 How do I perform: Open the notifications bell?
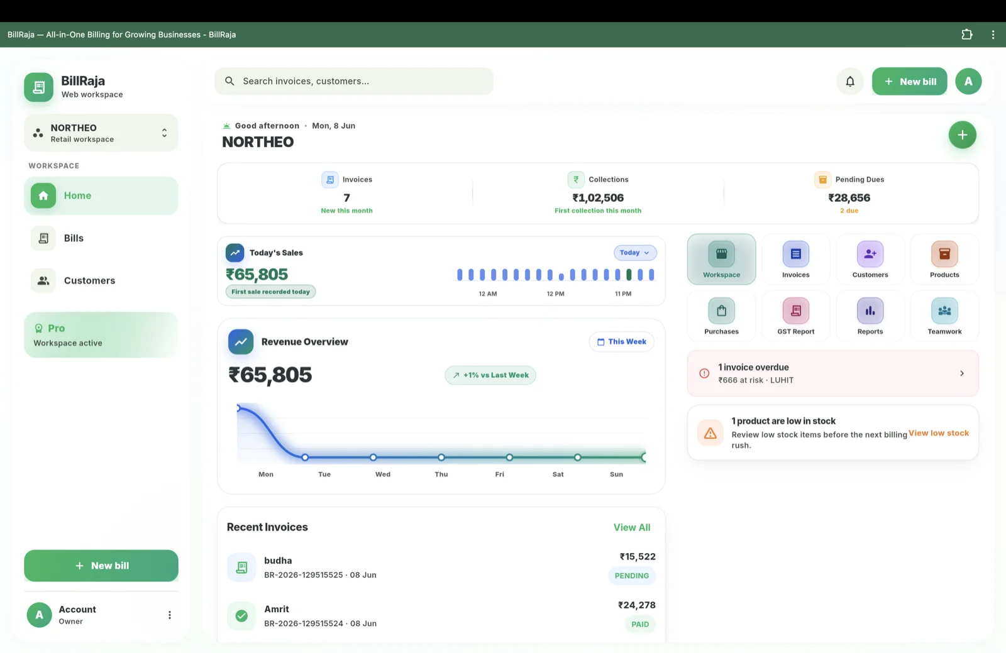click(x=850, y=81)
